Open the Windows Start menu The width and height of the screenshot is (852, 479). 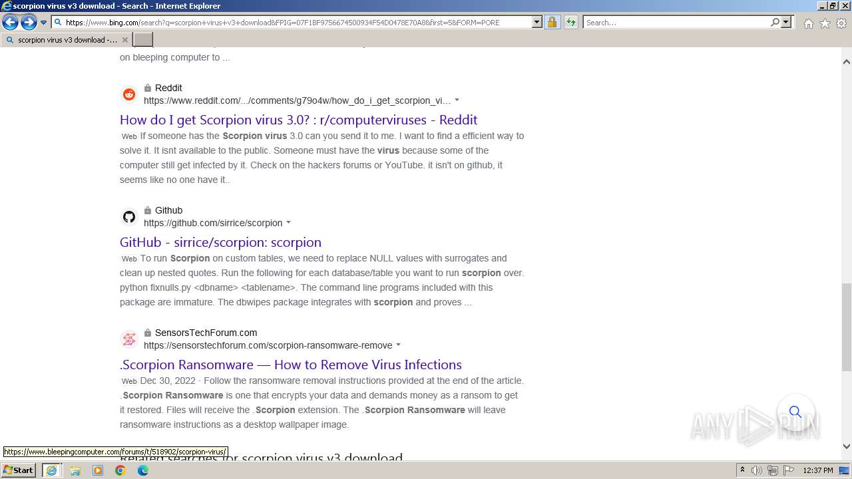pyautogui.click(x=18, y=470)
